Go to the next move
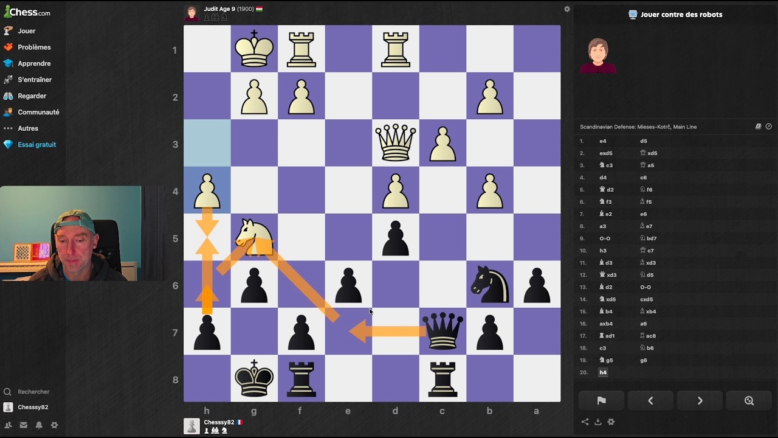 pos(700,401)
